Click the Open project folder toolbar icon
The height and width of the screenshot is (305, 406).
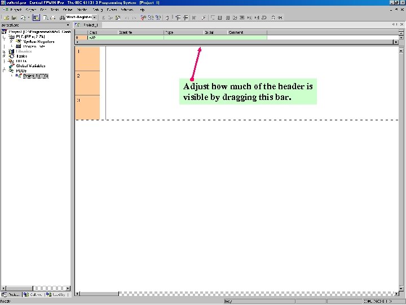tap(7, 18)
